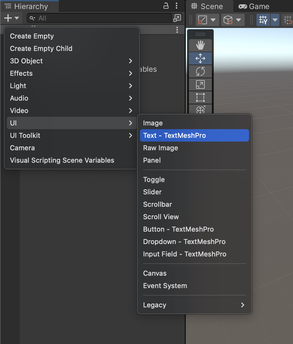The width and height of the screenshot is (293, 344).
Task: Select the Rotate tool
Action: click(x=200, y=71)
